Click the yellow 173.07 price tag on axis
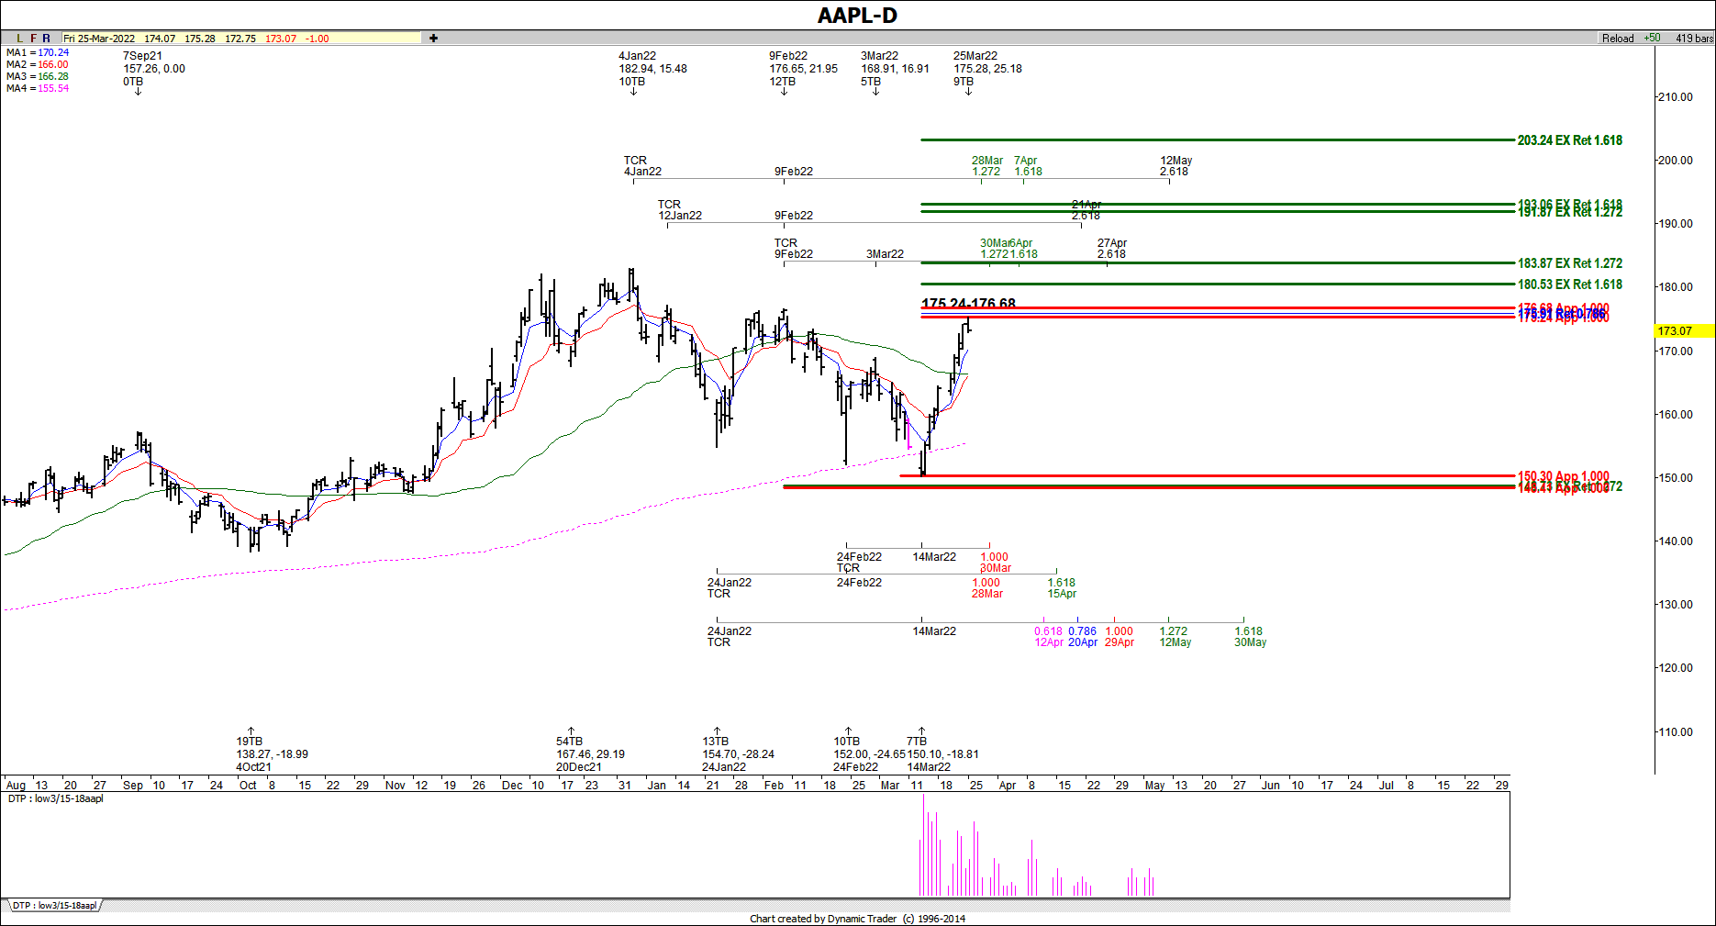This screenshot has height=926, width=1716. [1685, 330]
